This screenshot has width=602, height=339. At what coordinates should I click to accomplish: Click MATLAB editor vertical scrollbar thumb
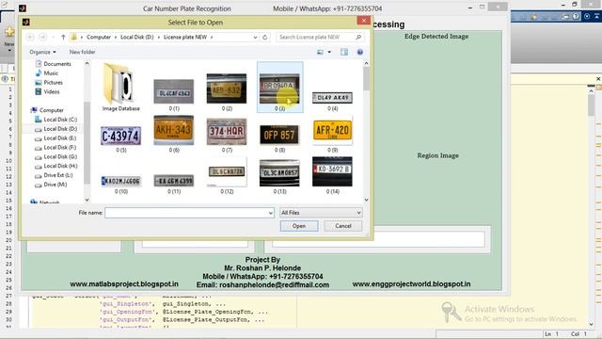pyautogui.click(x=592, y=106)
